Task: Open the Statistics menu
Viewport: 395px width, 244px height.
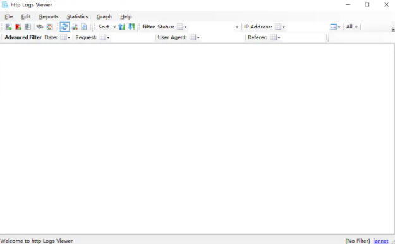Action: coord(77,16)
